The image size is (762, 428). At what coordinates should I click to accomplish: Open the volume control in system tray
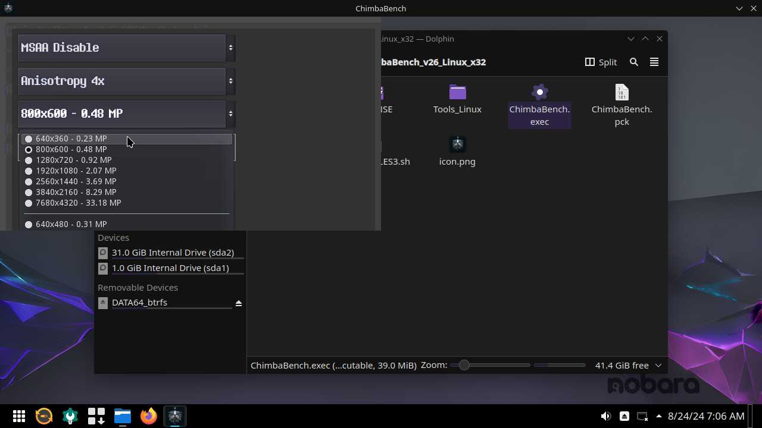tap(606, 416)
